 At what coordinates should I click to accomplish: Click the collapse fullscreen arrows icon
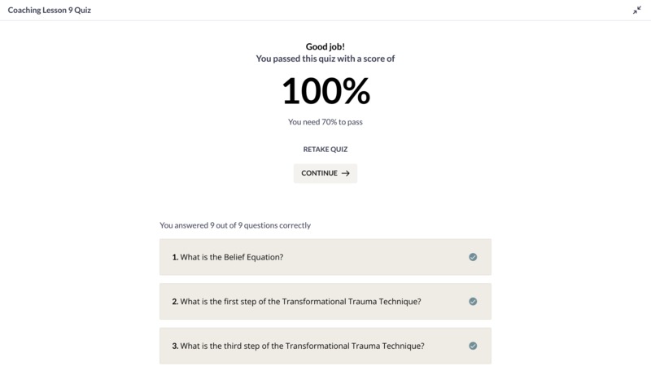pyautogui.click(x=637, y=11)
